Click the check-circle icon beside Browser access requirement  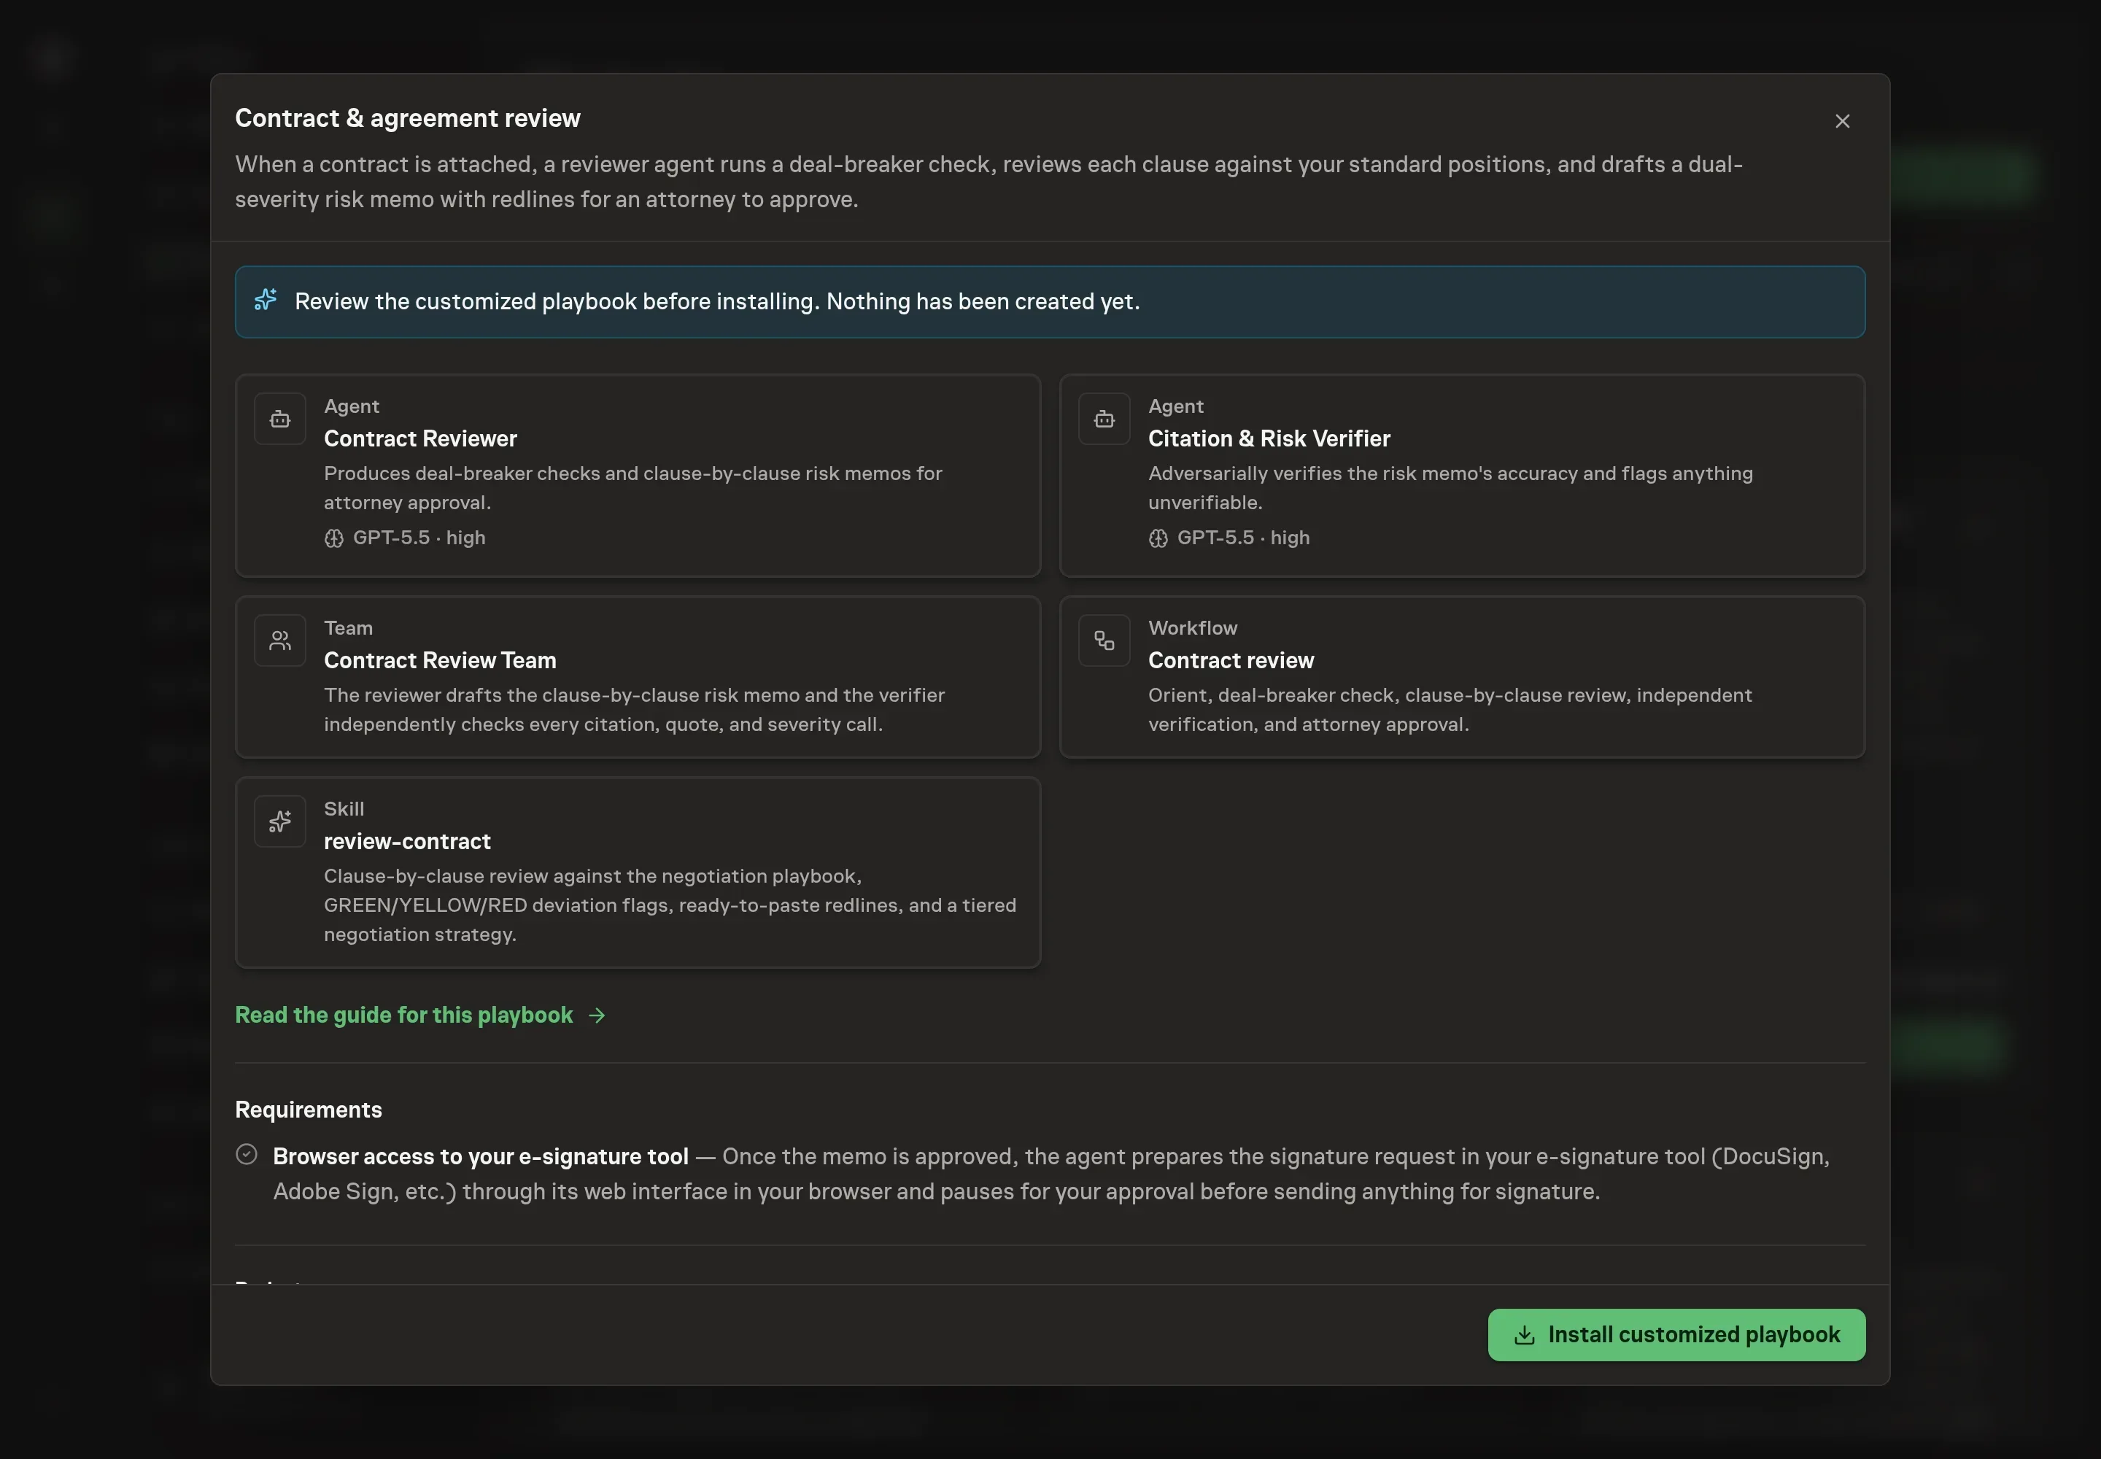(x=246, y=1153)
